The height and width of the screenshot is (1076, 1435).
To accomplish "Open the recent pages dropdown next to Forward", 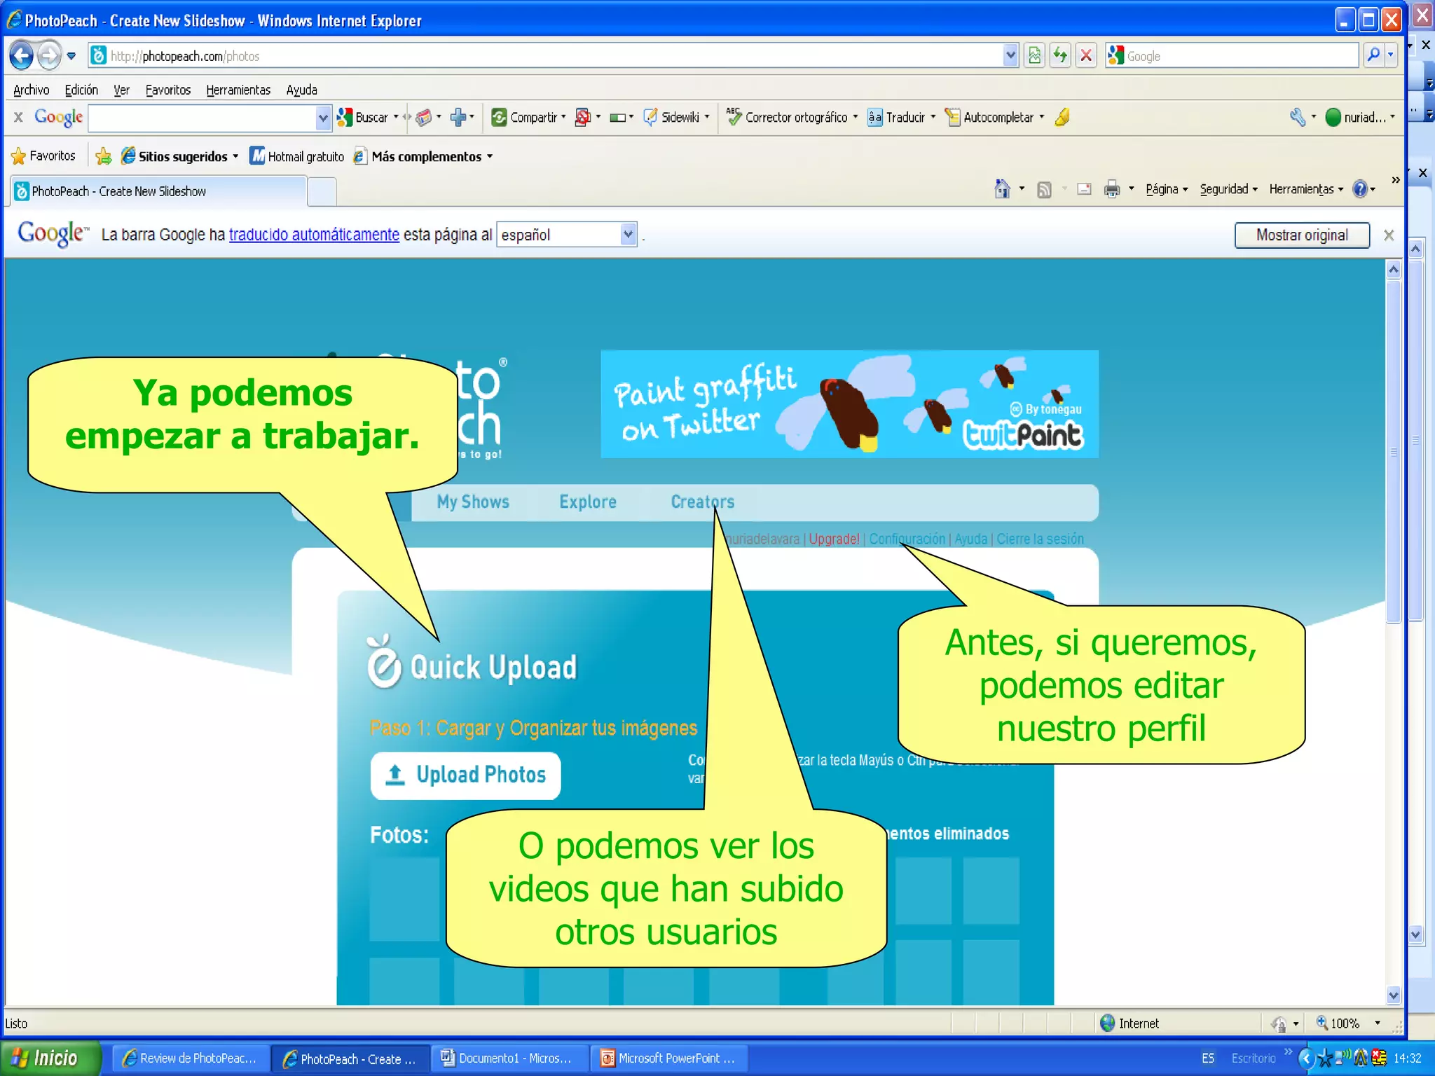I will 71,56.
